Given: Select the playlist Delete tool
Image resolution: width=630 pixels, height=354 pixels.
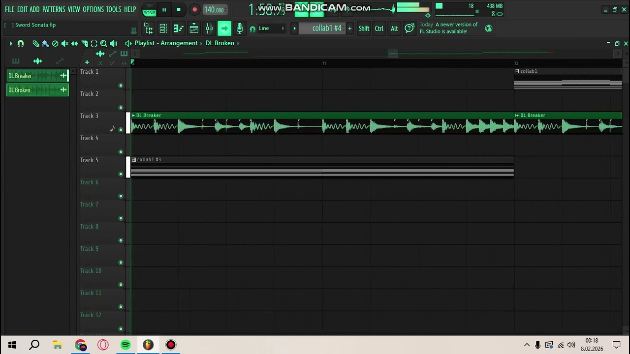Looking at the screenshot, I should pyautogui.click(x=55, y=44).
